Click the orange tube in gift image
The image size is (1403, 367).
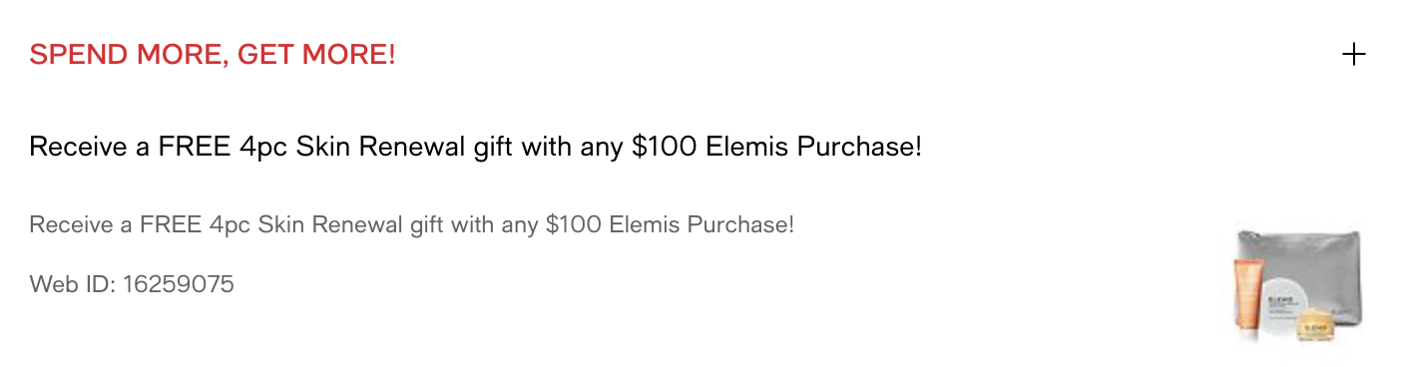coord(1247,297)
